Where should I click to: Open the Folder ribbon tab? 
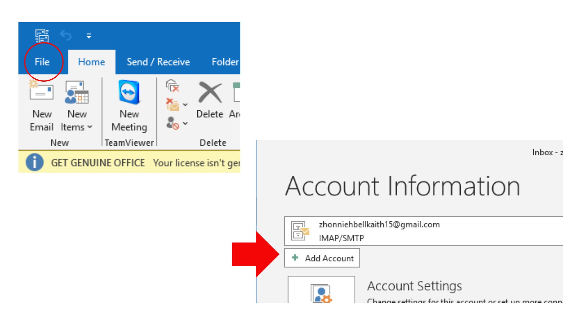coord(225,62)
